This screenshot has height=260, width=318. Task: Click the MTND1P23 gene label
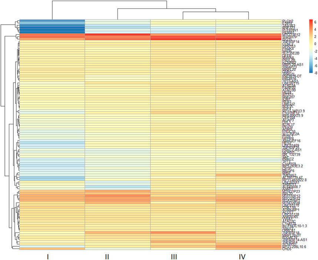[x=291, y=191]
